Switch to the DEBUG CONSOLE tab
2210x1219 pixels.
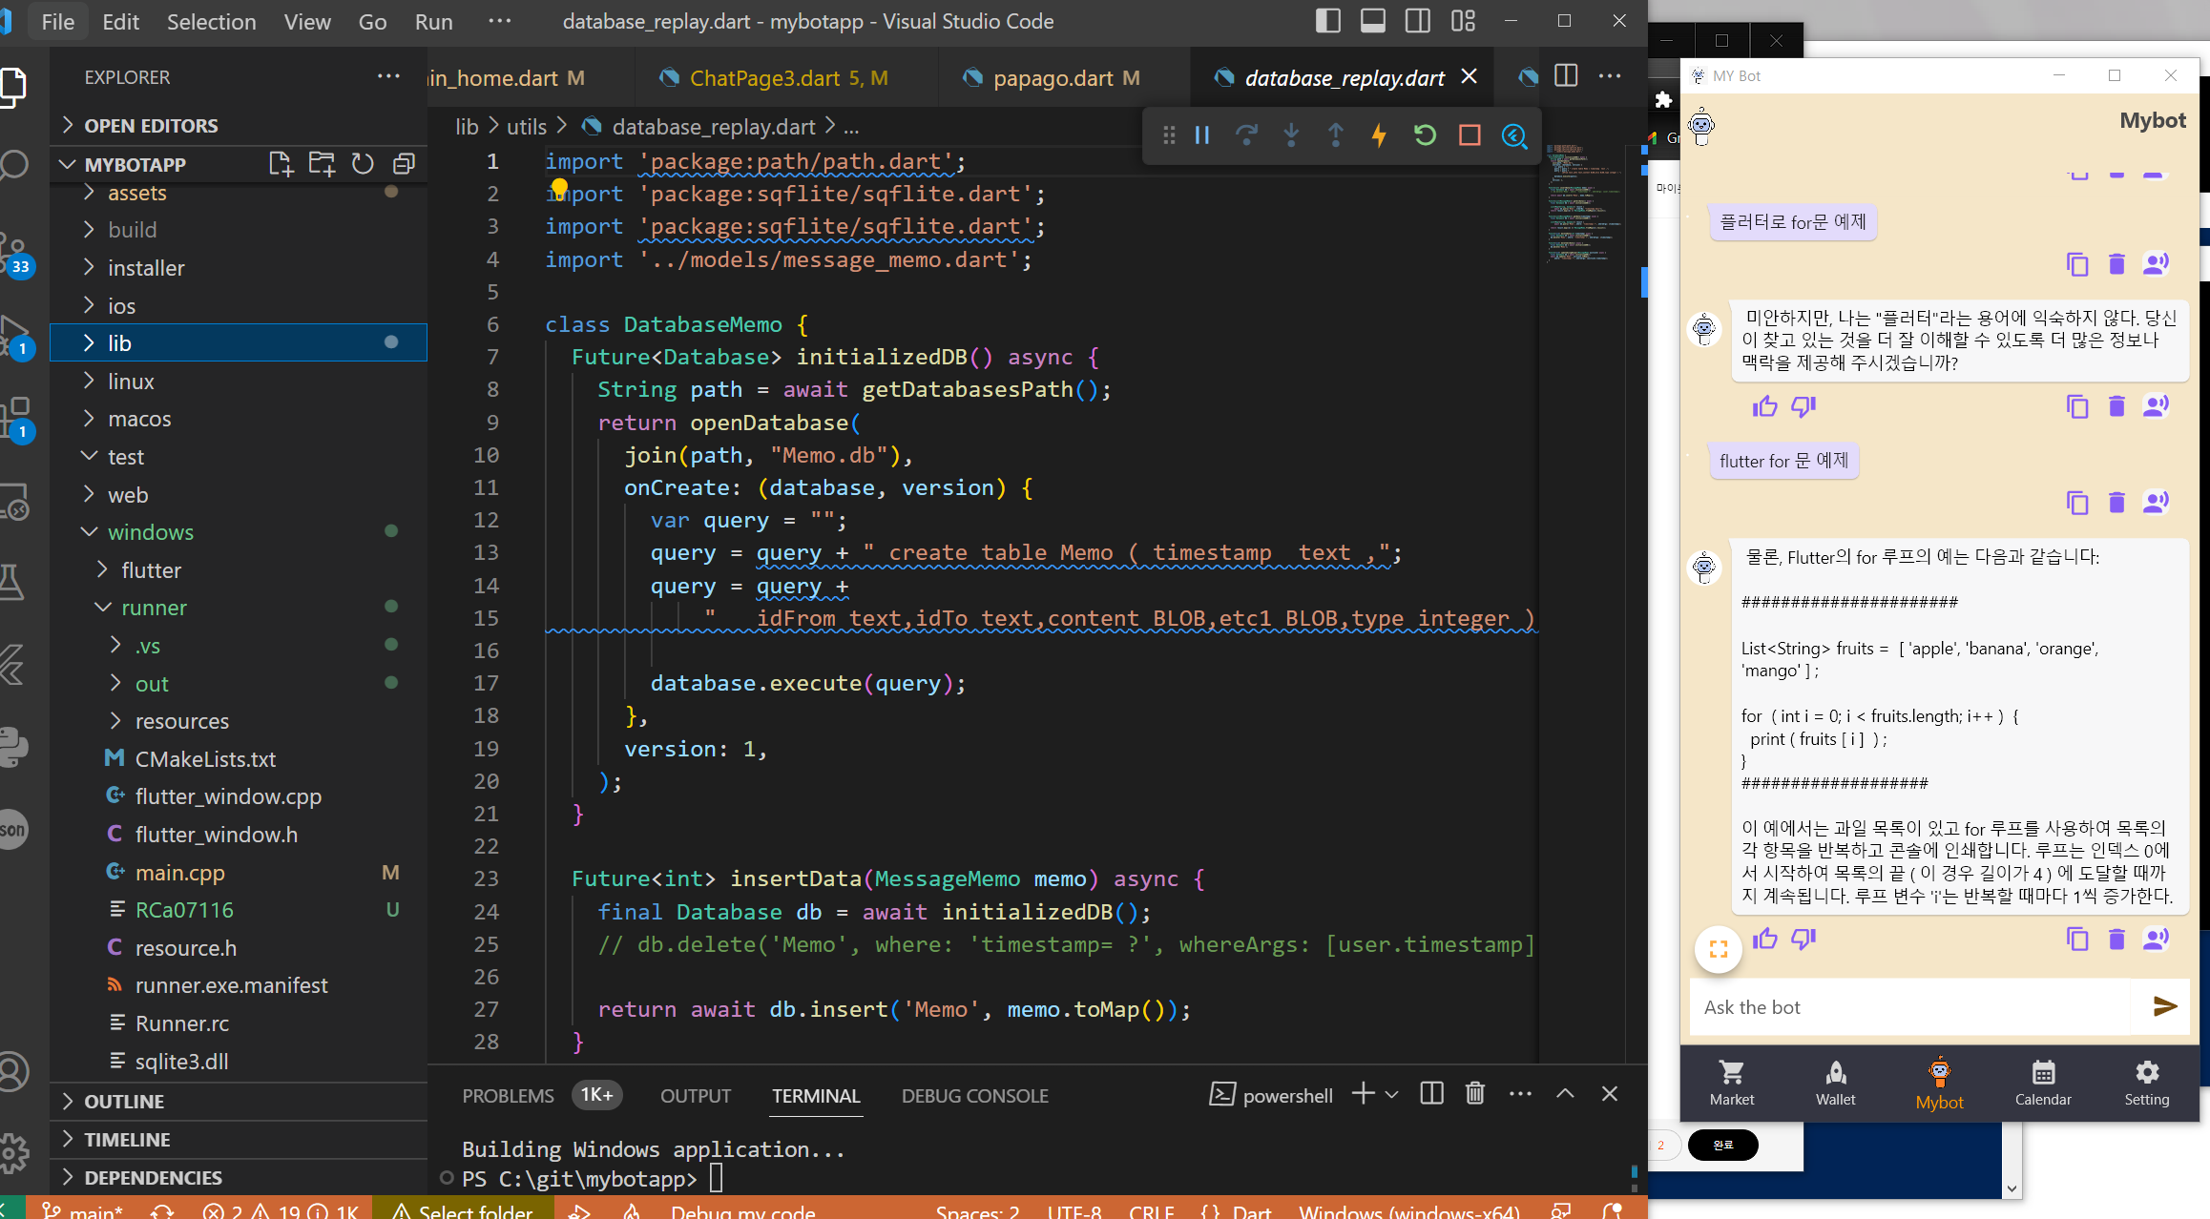pos(974,1096)
